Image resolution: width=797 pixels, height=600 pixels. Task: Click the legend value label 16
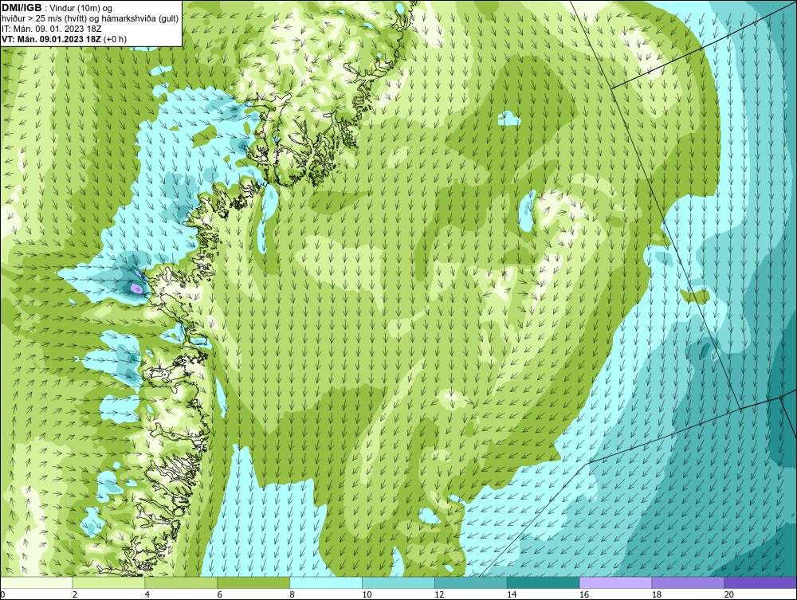click(584, 594)
